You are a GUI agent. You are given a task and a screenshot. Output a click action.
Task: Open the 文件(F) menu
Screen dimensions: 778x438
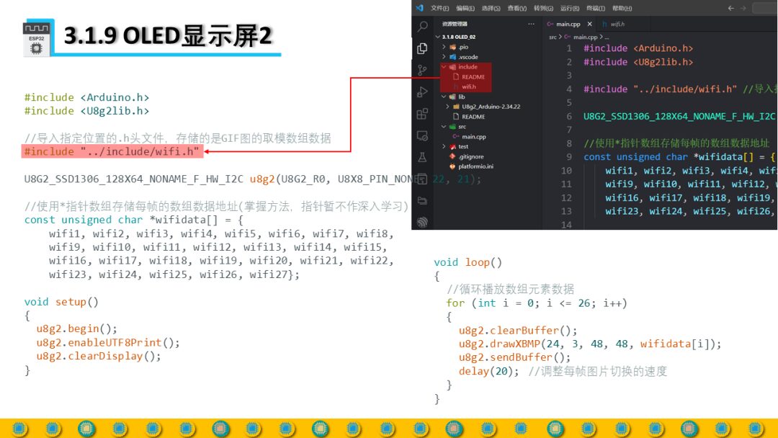[x=439, y=8]
